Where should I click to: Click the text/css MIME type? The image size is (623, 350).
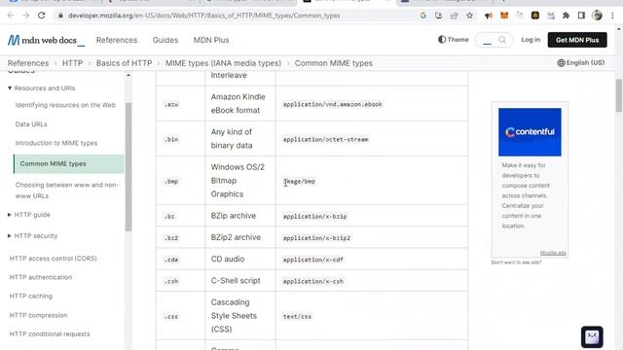pyautogui.click(x=297, y=317)
